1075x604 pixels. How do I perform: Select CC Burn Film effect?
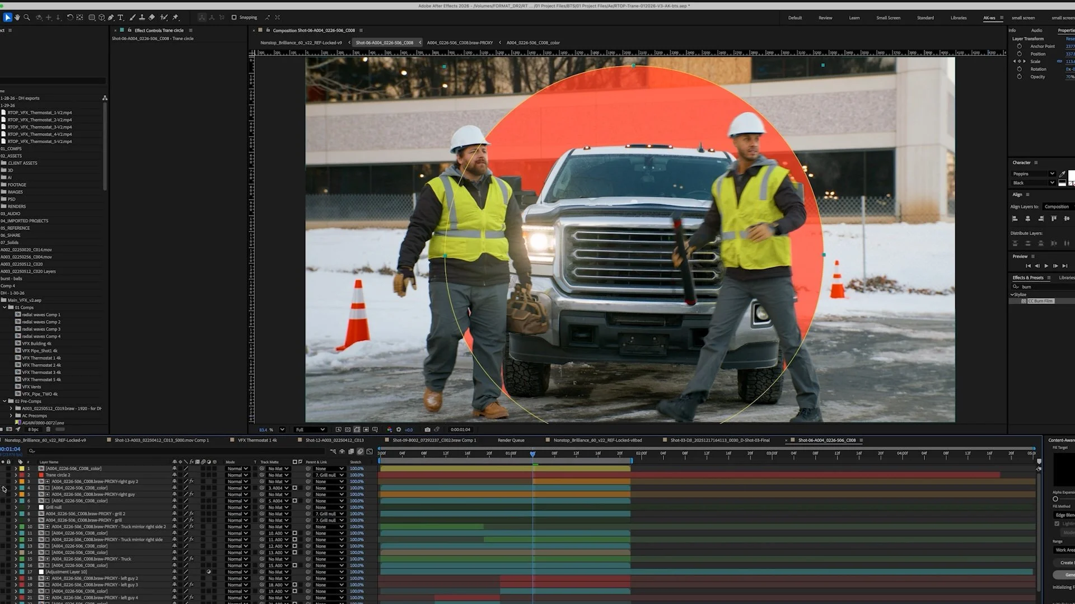[x=1040, y=301]
